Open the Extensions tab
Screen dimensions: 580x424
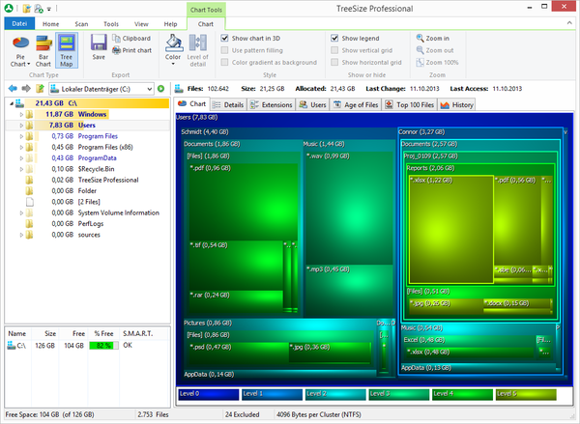[x=272, y=105]
